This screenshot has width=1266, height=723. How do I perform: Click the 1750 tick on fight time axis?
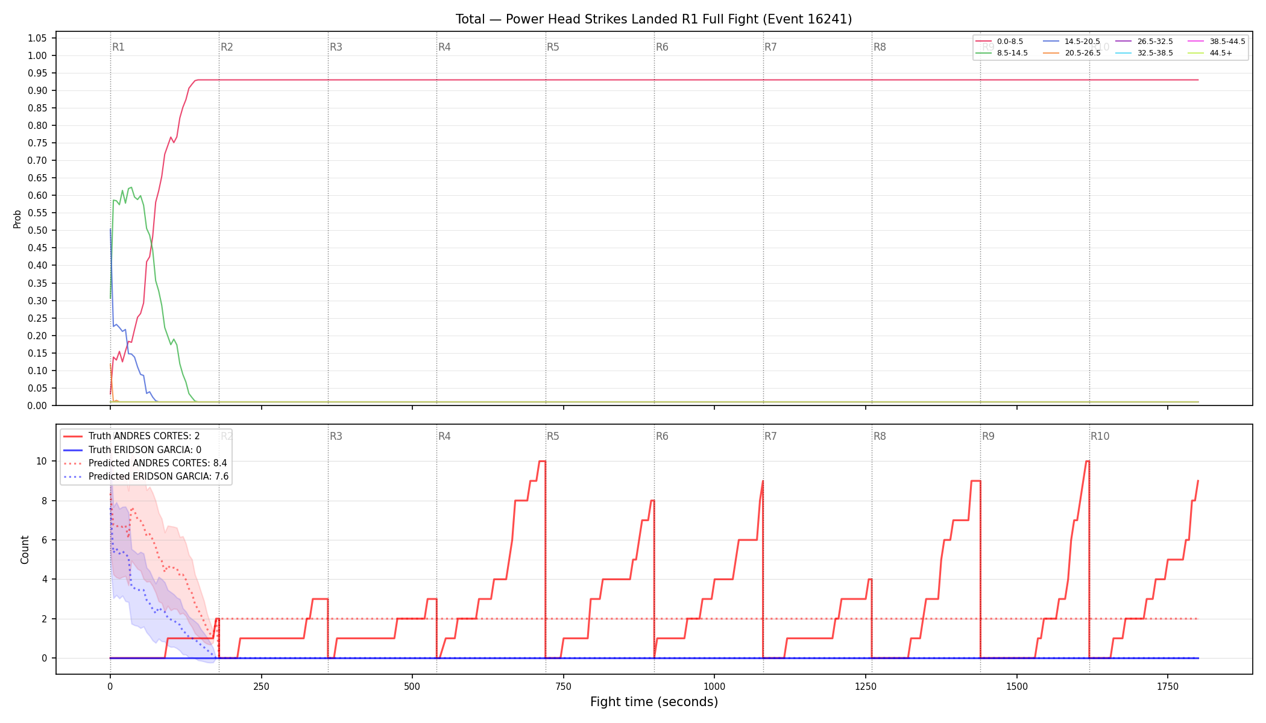(x=1168, y=686)
